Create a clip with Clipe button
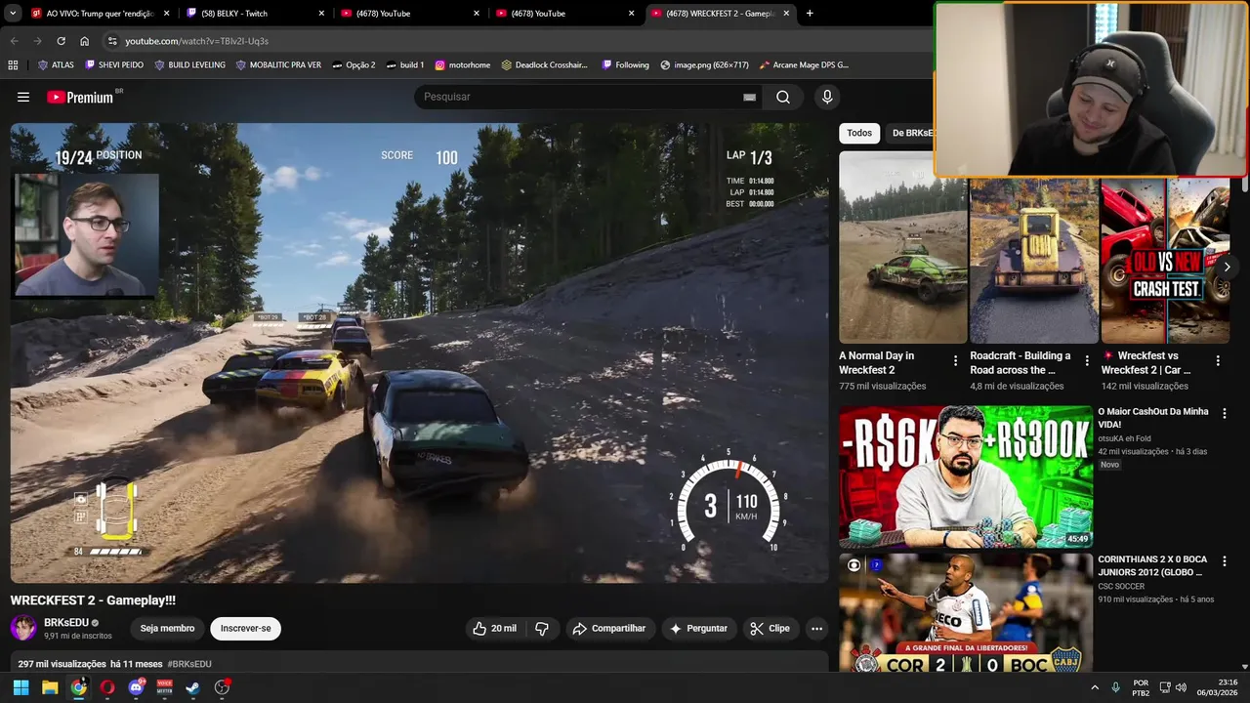The width and height of the screenshot is (1250, 703). (770, 628)
